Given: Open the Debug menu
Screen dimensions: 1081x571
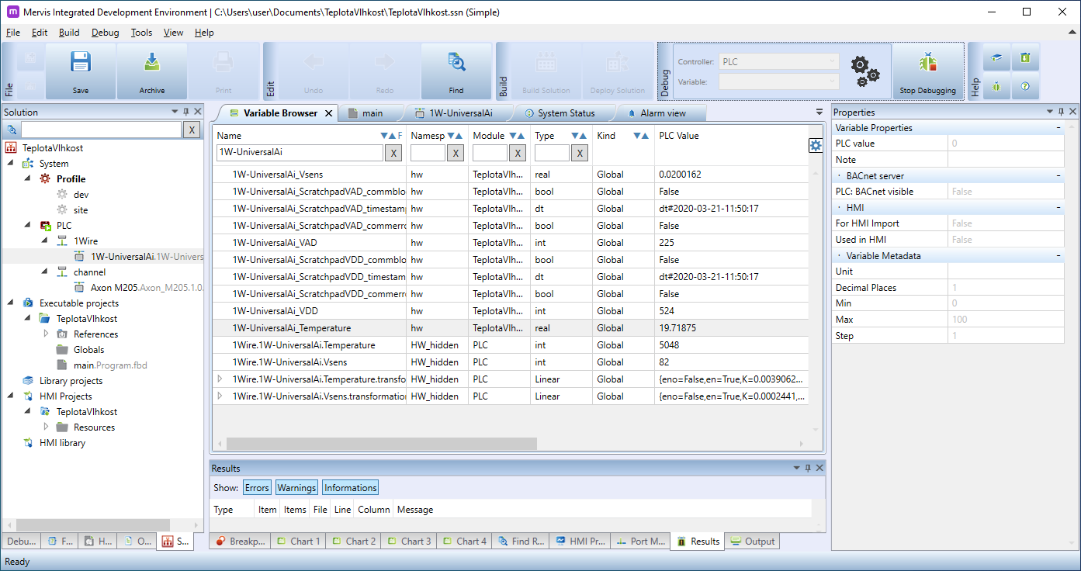Looking at the screenshot, I should (105, 33).
